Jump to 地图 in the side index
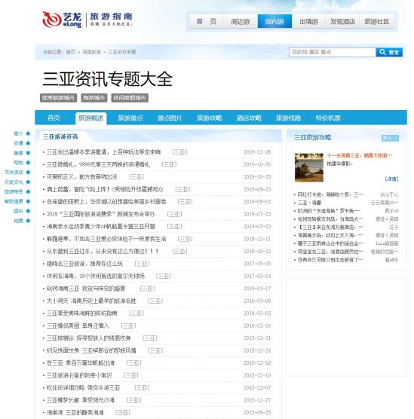Viewport: 414px width, 419px height. pyautogui.click(x=18, y=221)
